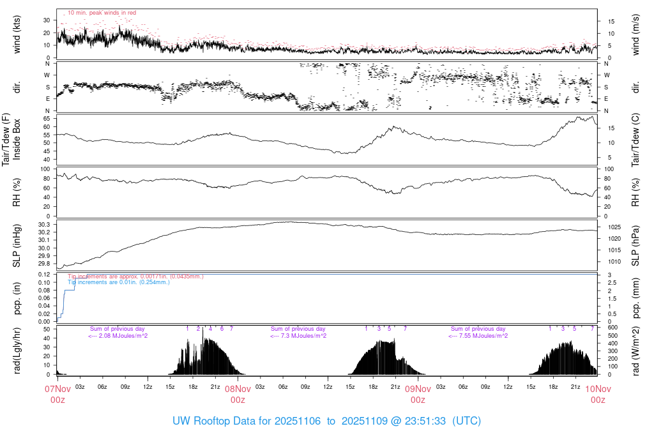Image resolution: width=654 pixels, height=447 pixels.
Task: Click the 08Nov 00z date marker
Action: point(238,394)
